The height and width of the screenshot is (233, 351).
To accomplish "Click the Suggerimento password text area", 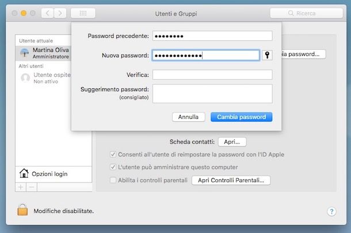I will tap(212, 94).
